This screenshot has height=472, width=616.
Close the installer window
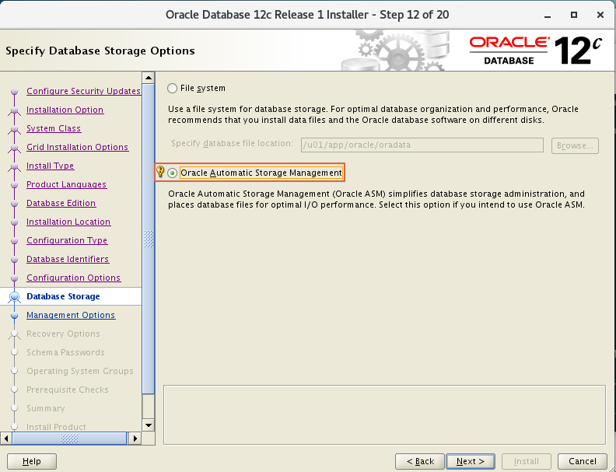(600, 15)
